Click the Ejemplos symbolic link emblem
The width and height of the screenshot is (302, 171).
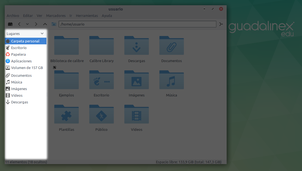pyautogui.click(x=55, y=67)
